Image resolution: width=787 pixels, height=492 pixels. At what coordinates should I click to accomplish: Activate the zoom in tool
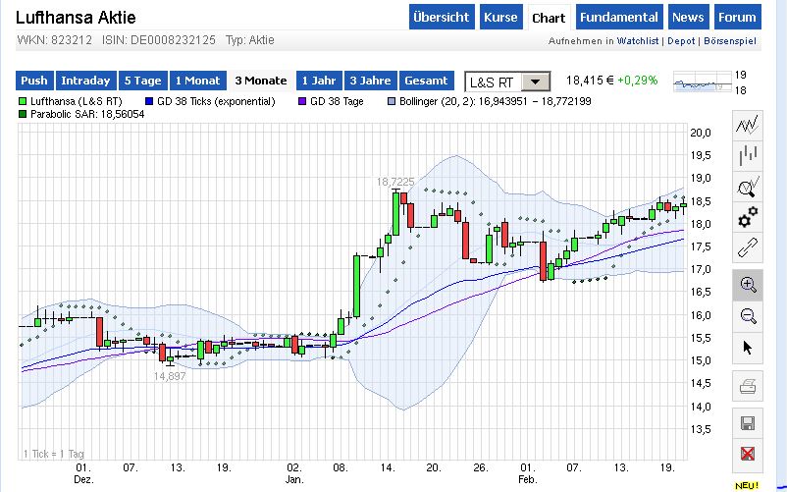tap(749, 286)
